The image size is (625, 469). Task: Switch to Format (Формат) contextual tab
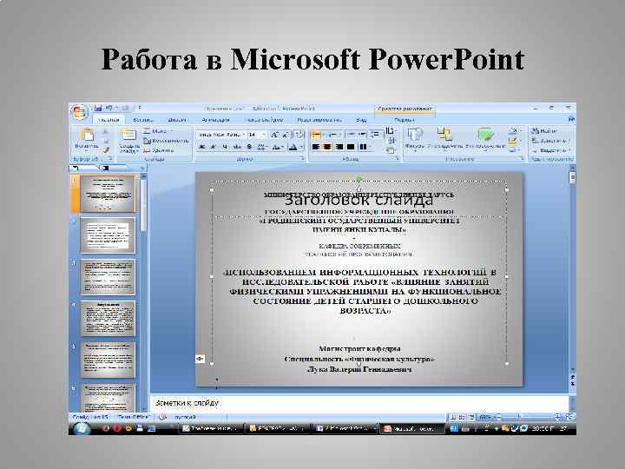404,120
